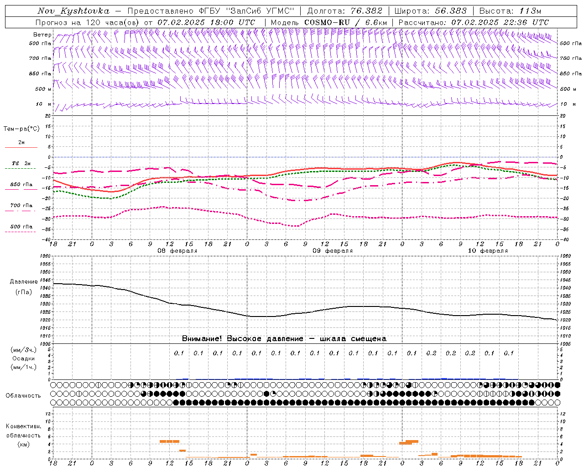
Task: Click the 500 гПа dotted temperature legend line
Action: 20,232
